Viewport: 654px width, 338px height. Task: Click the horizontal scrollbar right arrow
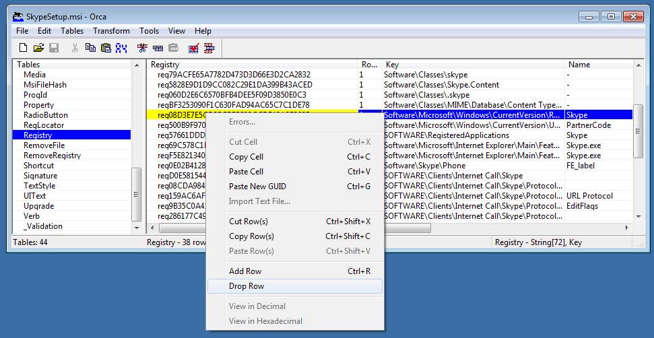tap(627, 228)
